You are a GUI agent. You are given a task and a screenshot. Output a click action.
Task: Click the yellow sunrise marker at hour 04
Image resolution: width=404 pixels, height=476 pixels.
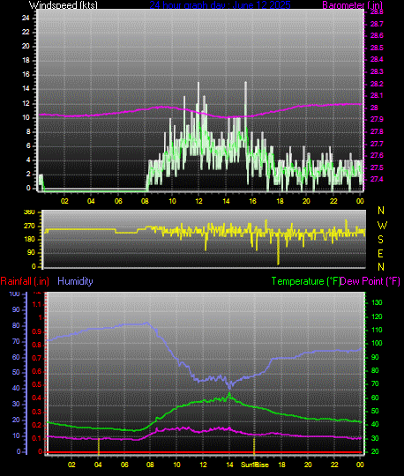[99, 446]
